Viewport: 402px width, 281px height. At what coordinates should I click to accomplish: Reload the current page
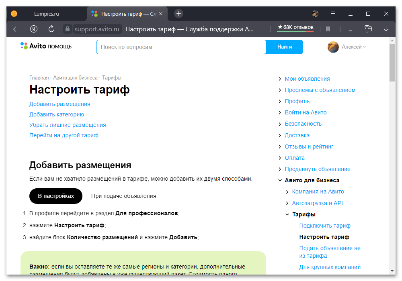[x=51, y=29]
